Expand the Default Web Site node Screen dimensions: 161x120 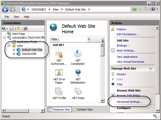pyautogui.click(x=14, y=50)
